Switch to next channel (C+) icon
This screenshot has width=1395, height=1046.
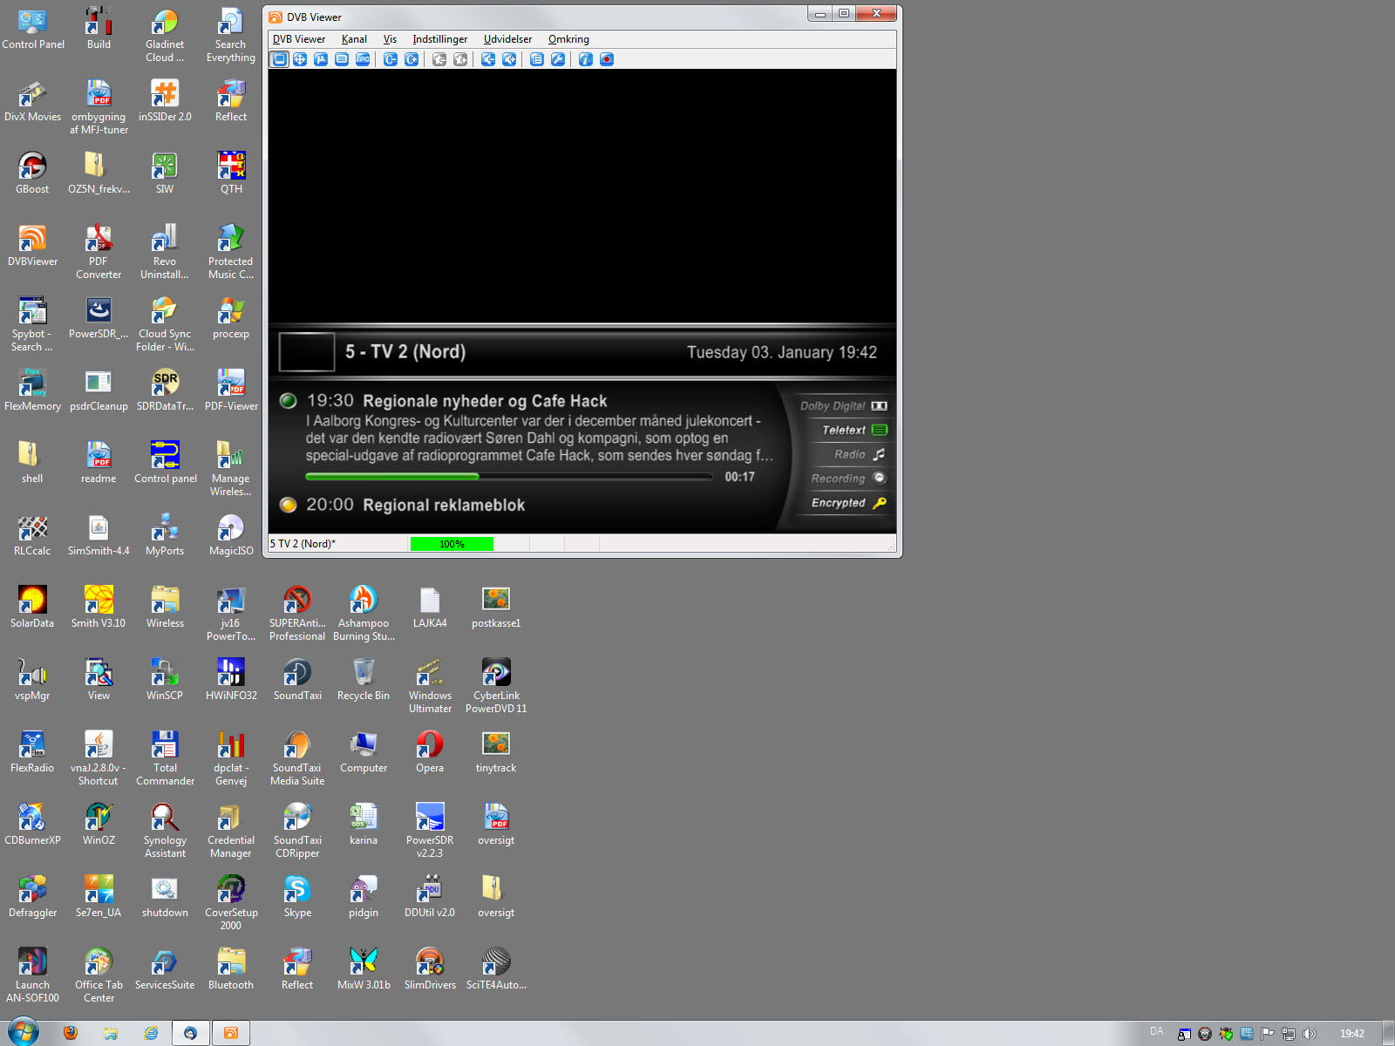point(412,59)
